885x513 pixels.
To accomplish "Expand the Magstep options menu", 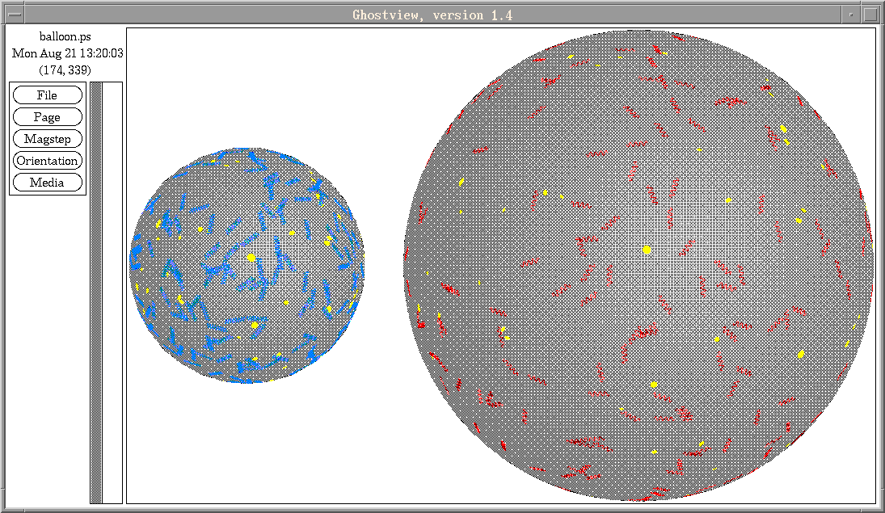I will (x=48, y=139).
